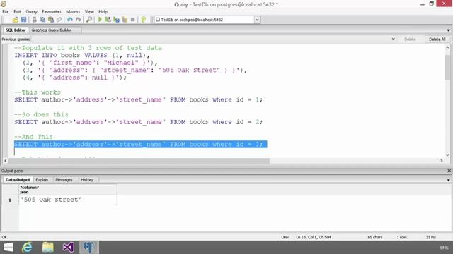The image size is (453, 254).
Task: Copy the selected text via toolbar icon
Action: click(x=42, y=20)
